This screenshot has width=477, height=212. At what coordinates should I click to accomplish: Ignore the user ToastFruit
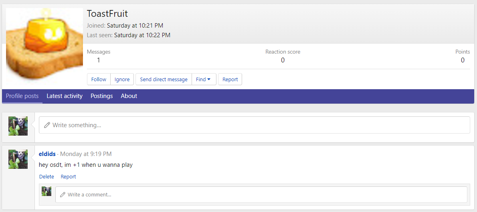tap(122, 79)
